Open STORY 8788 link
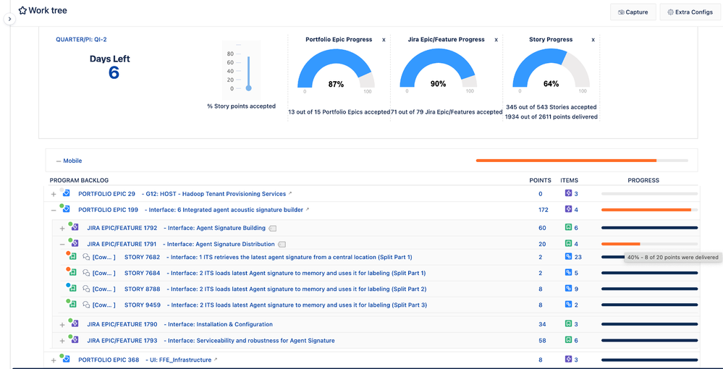This screenshot has width=723, height=369. tap(142, 289)
